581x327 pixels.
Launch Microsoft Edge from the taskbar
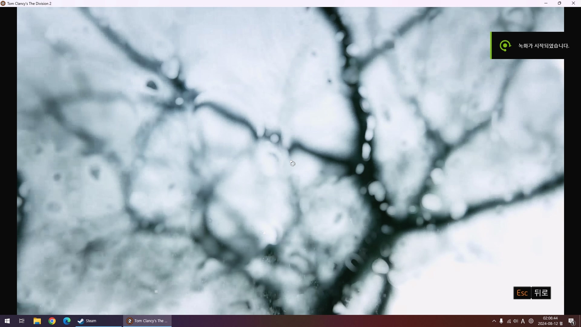(67, 321)
